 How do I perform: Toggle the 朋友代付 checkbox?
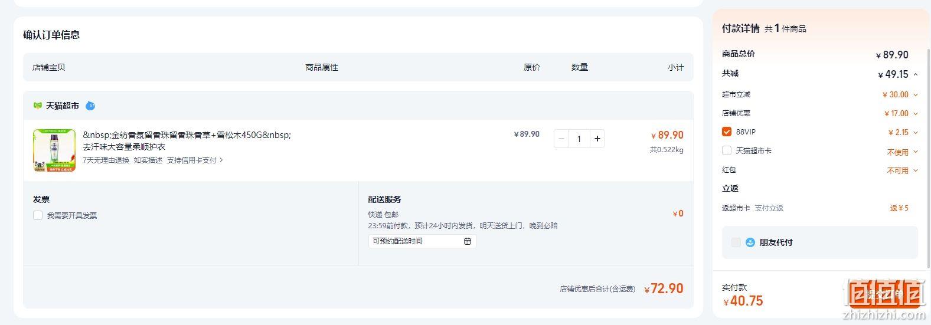pos(736,242)
